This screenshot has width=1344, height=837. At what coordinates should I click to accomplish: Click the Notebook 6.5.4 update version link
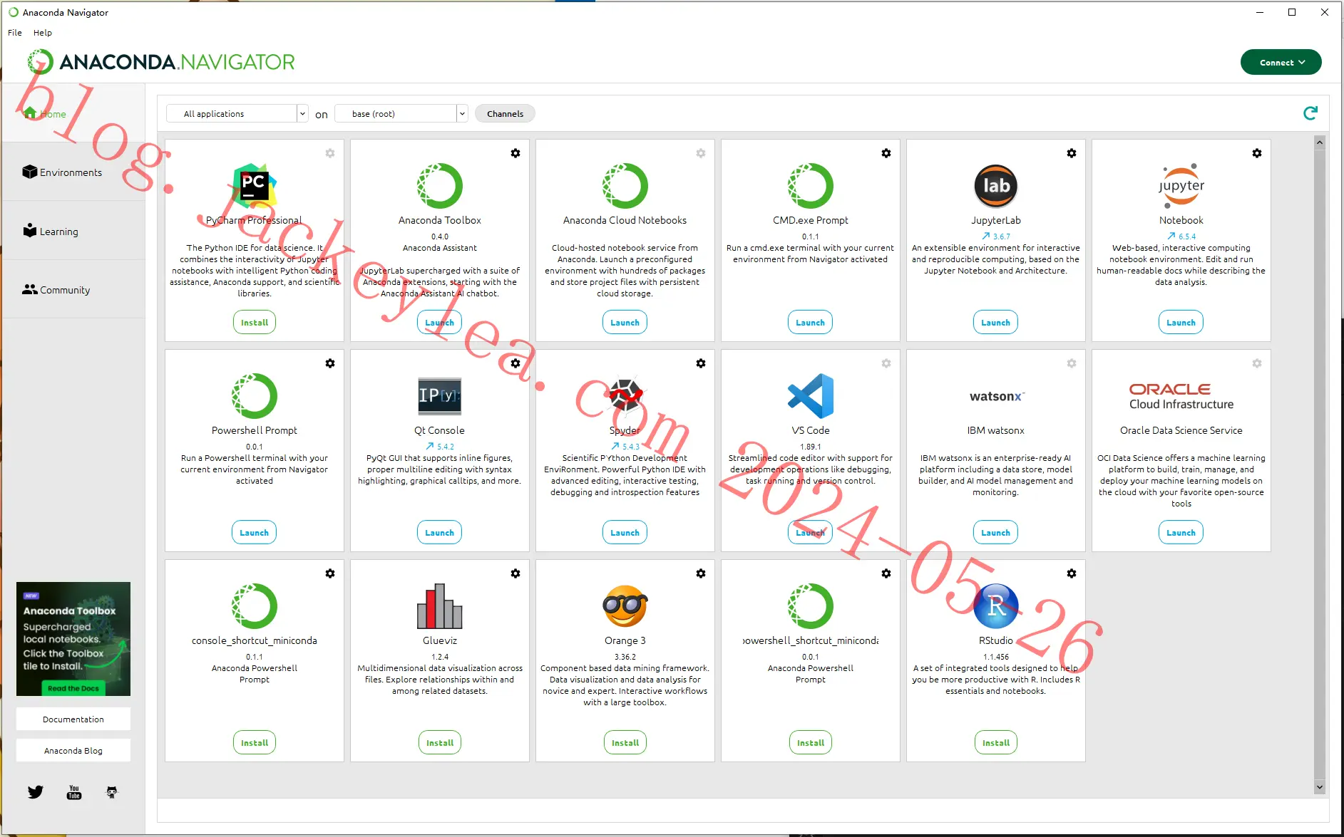click(1181, 236)
